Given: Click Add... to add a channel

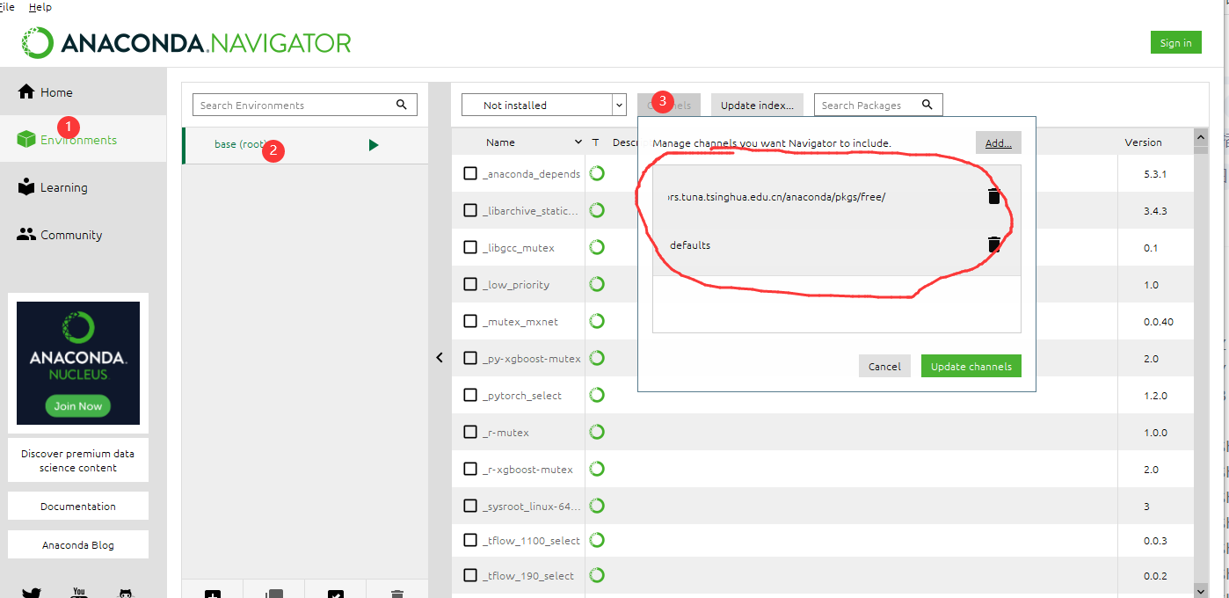Looking at the screenshot, I should [x=998, y=142].
